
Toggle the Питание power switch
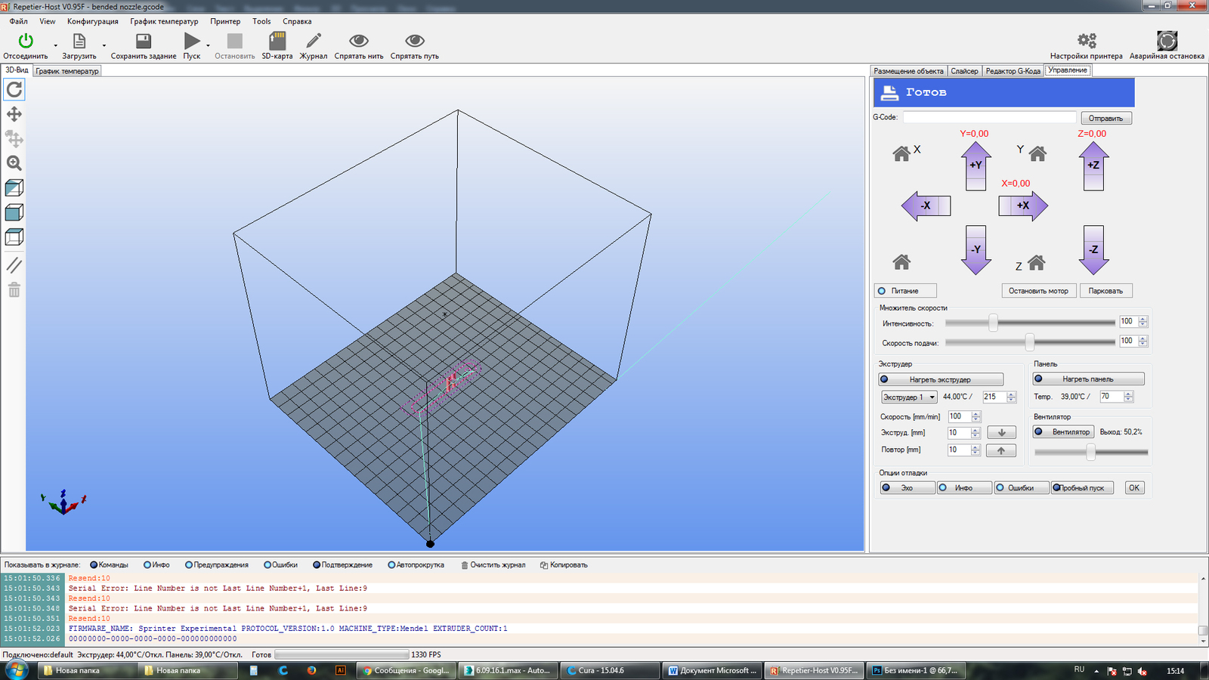tap(906, 291)
